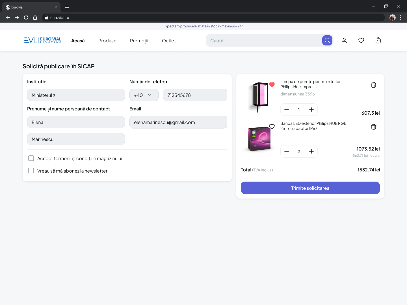Unfavorite the Lampa de perete red heart
This screenshot has height=305, width=407.
click(272, 84)
